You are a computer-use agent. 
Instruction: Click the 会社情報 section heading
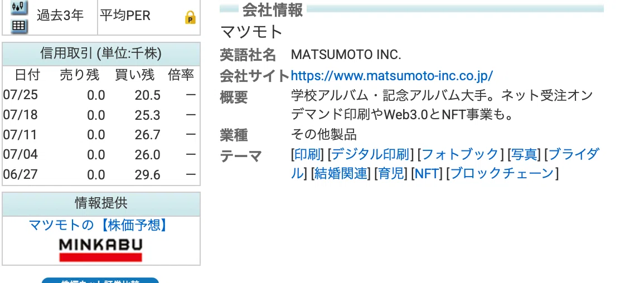pos(273,10)
